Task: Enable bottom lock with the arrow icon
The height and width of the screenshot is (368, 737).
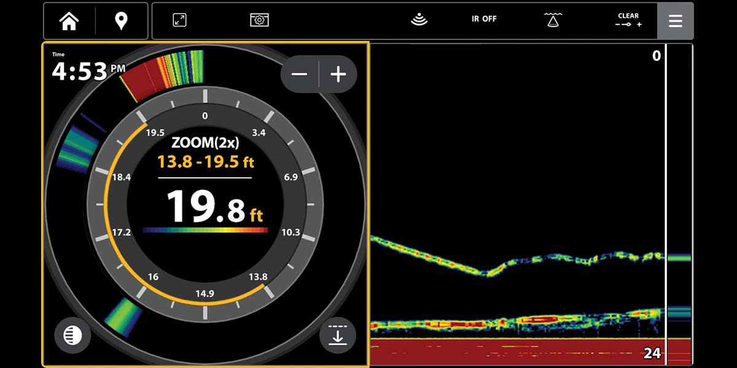Action: tap(337, 335)
